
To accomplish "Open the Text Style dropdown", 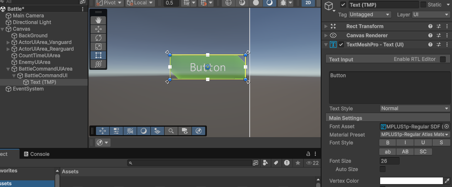I will coord(415,108).
